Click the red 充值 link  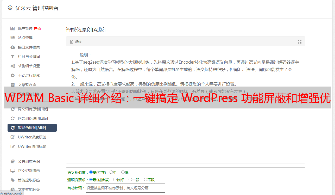point(37,28)
